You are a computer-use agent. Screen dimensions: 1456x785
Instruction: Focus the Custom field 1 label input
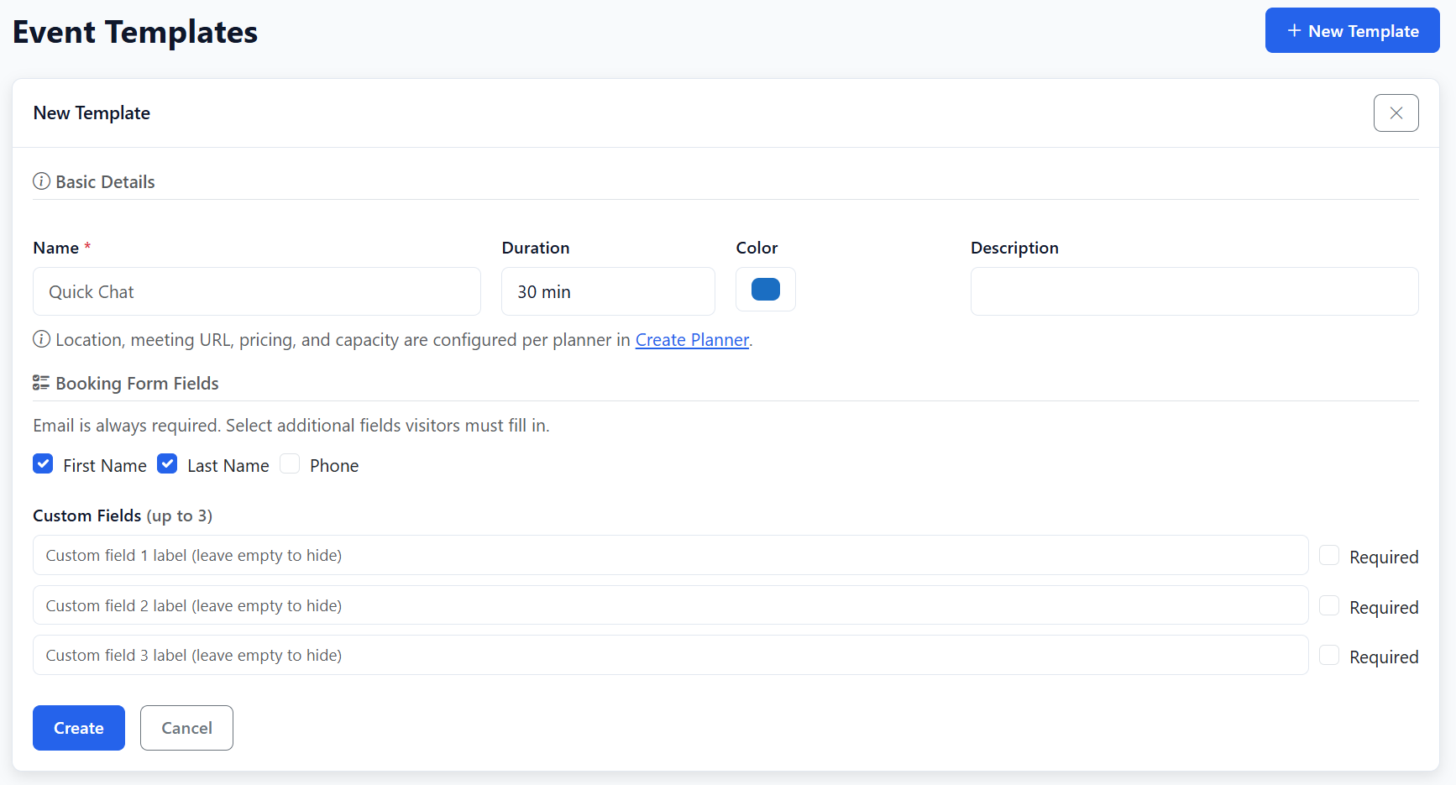pyautogui.click(x=670, y=555)
